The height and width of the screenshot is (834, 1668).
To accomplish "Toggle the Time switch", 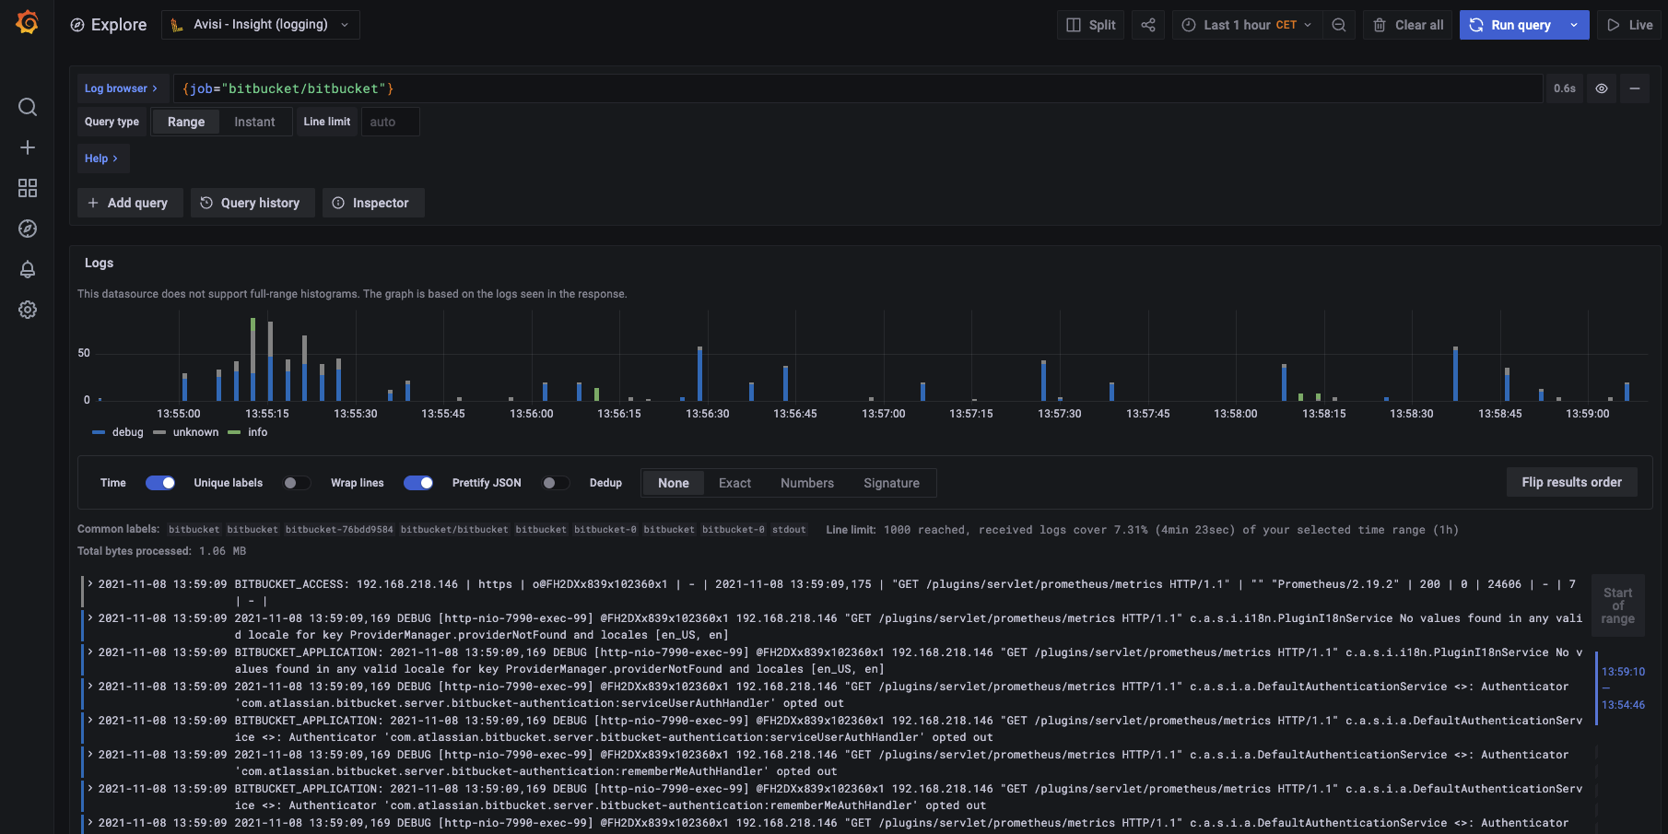I will 160,483.
